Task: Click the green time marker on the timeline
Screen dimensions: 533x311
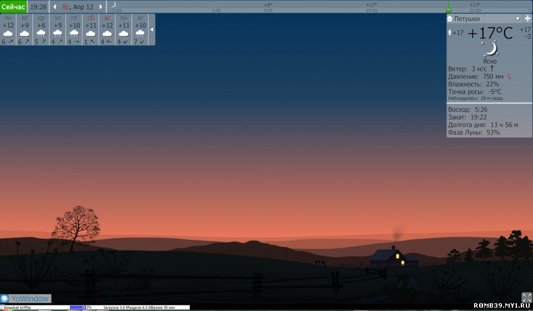Action: (449, 10)
